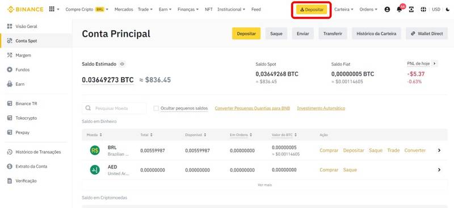The height and width of the screenshot is (208, 454).
Task: Focus the Pesquisar Moeda search field
Action: 114,108
